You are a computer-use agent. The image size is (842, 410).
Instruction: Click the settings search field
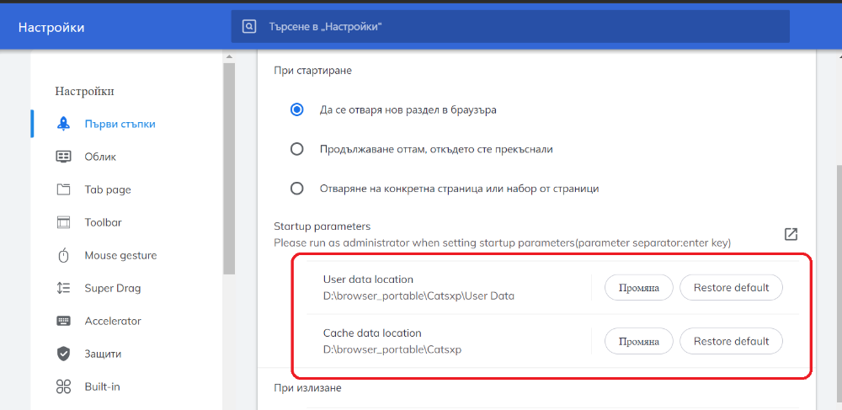tap(510, 26)
